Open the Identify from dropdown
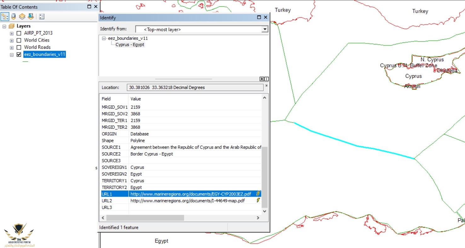Image resolution: width=465 pixels, height=248 pixels. [x=265, y=29]
